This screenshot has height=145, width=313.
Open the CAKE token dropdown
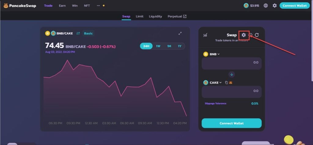[x=212, y=83]
